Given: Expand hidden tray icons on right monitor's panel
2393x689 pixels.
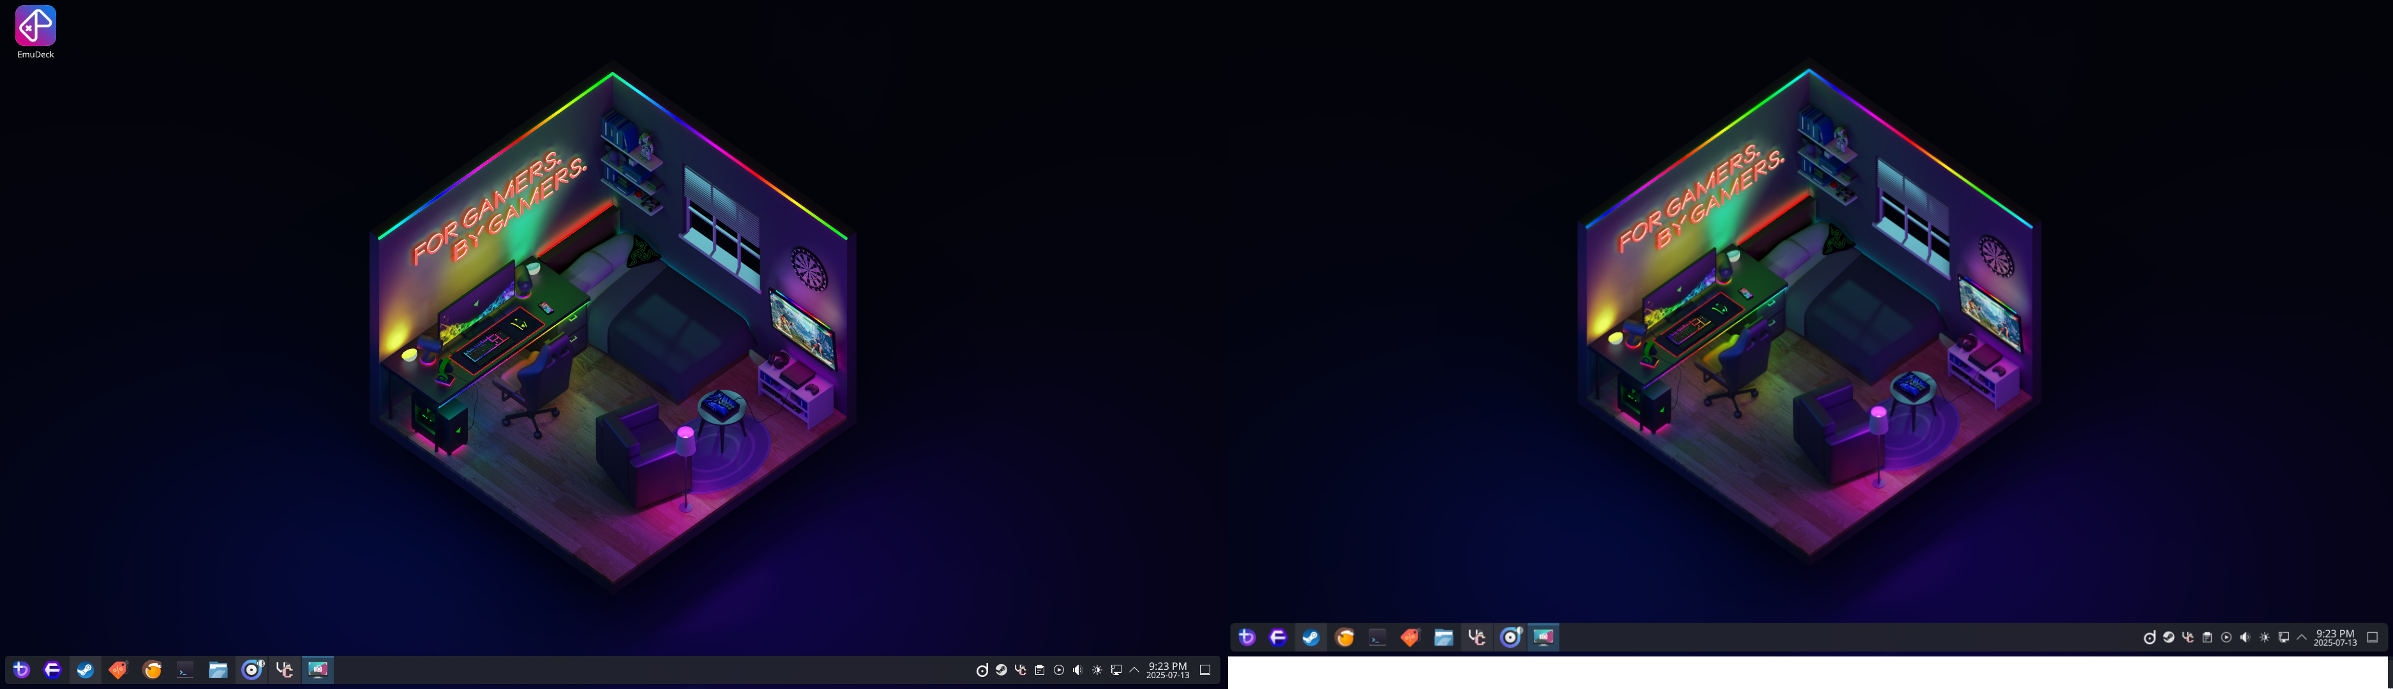Looking at the screenshot, I should [x=2302, y=637].
